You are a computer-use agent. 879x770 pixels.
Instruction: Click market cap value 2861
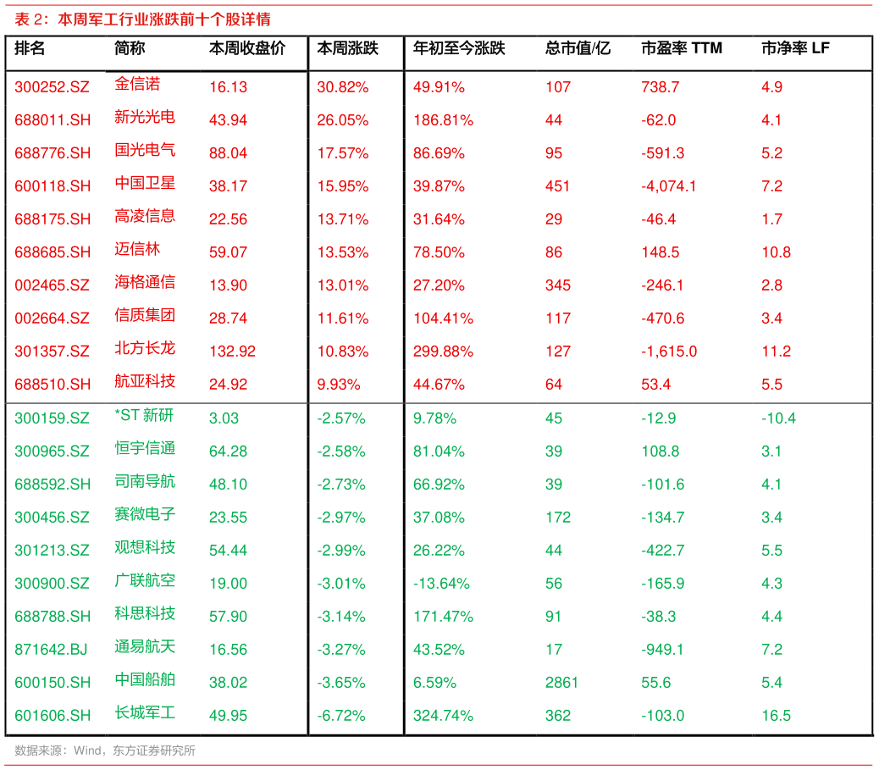pos(561,684)
